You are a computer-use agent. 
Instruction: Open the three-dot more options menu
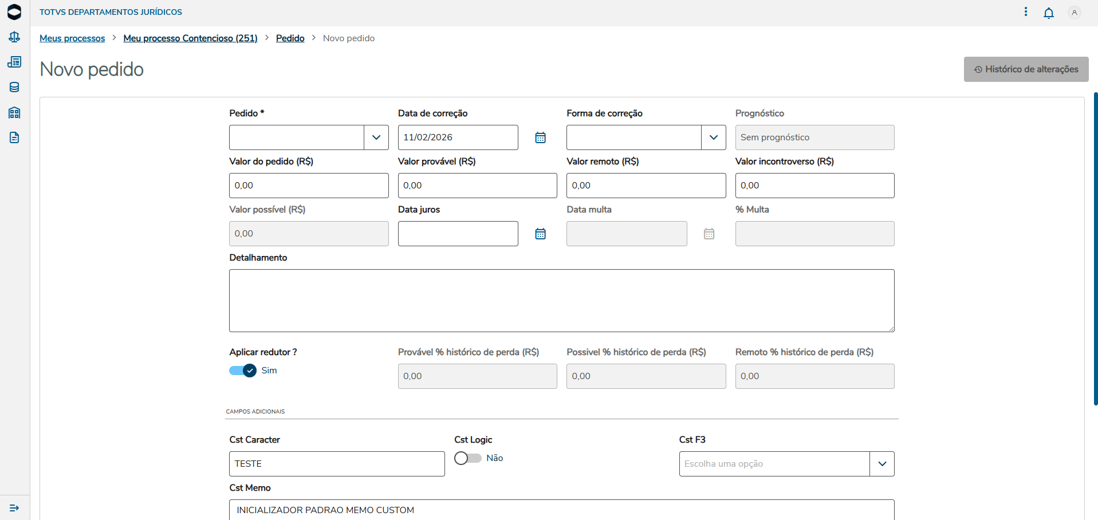coord(1026,12)
